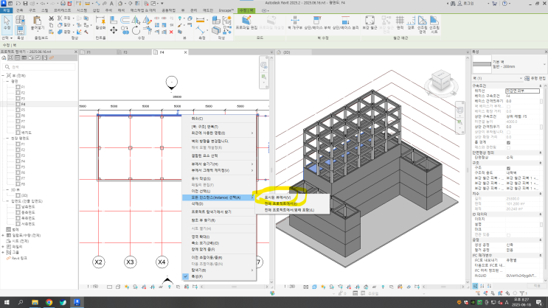The image size is (548, 308).
Task: Switch to the F1 view tab
Action: (96, 52)
